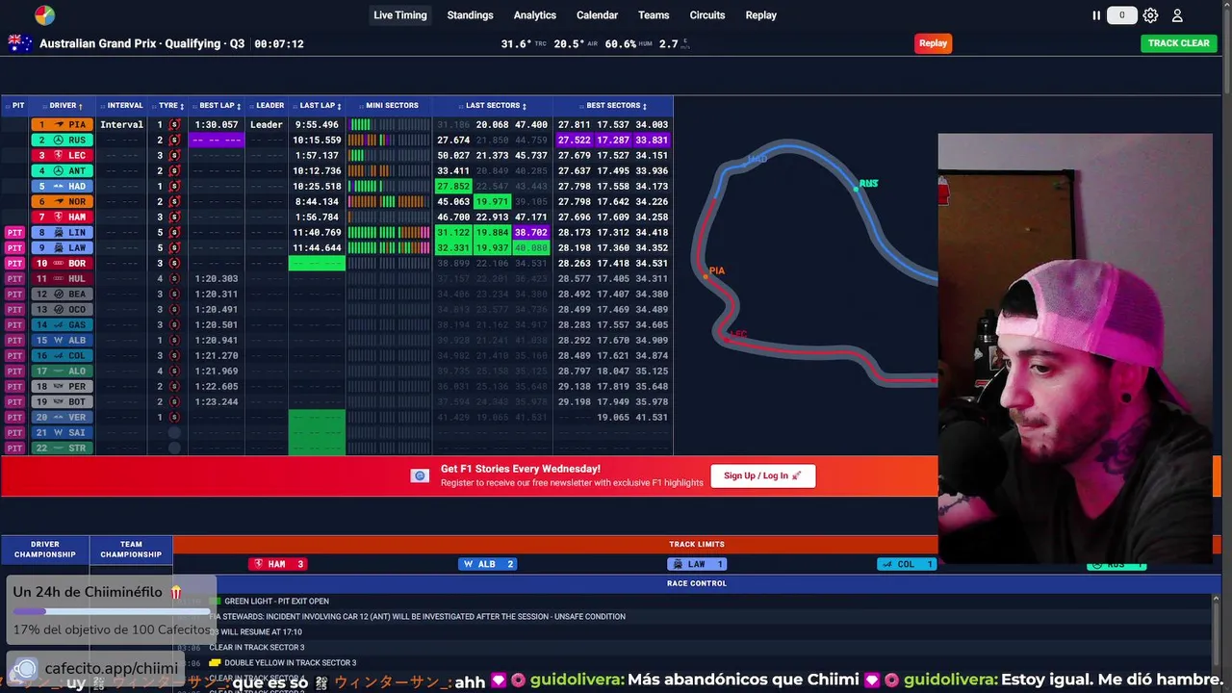Switch to Driver Championship tab
Viewport: 1232px width, 693px height.
tap(45, 550)
